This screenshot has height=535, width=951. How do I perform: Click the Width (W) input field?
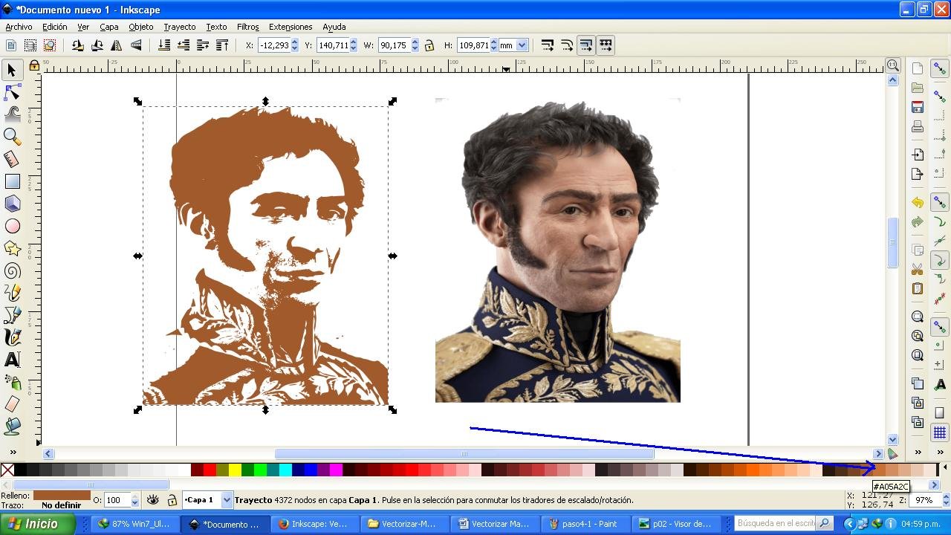point(393,45)
